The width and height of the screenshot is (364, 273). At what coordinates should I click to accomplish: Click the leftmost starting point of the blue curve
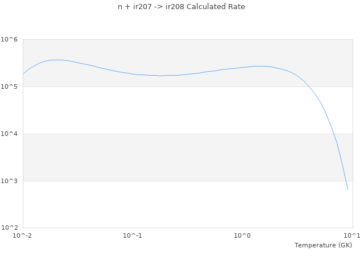click(23, 74)
